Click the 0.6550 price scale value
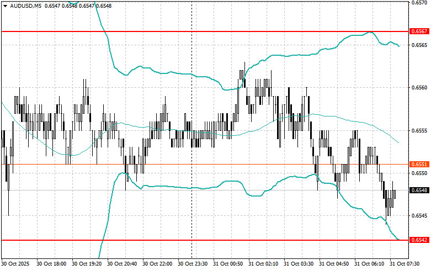This screenshot has height=270, width=431. tap(419, 173)
